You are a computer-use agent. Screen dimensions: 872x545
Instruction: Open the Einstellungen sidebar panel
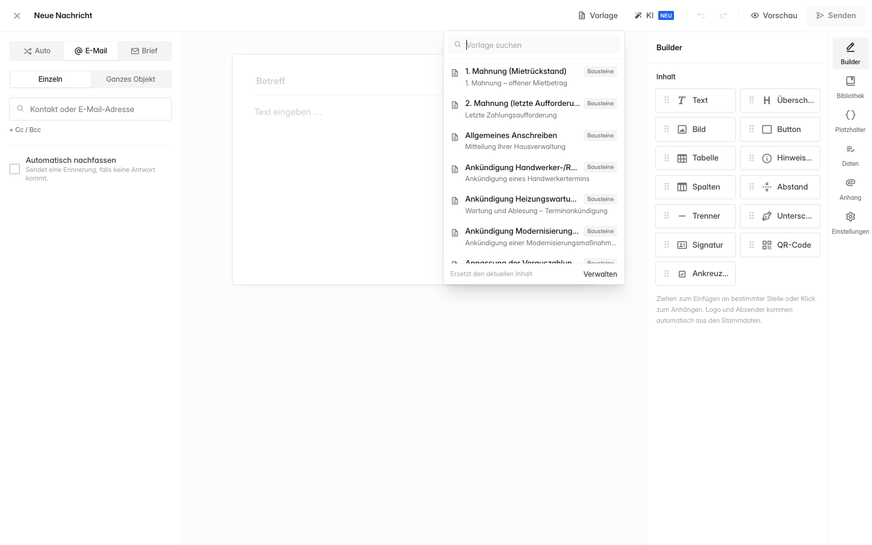click(x=850, y=223)
